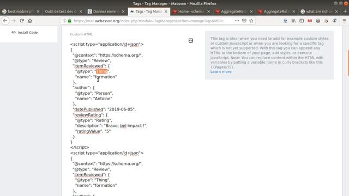
Task: Click the first "ratingValue" text
Action: [x=88, y=131]
